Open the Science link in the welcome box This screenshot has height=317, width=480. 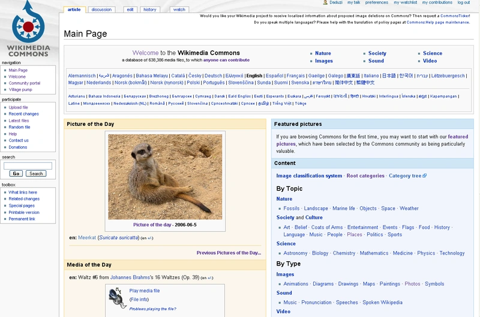click(433, 53)
